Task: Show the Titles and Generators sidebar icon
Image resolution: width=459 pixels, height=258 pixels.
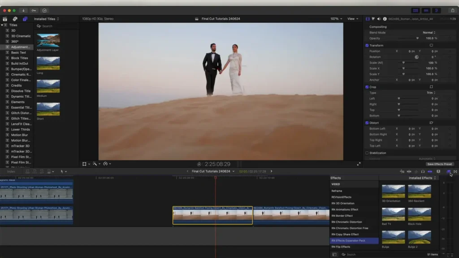Action: pos(25,19)
